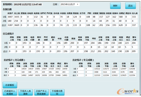Image resolution: width=141 pixels, height=97 pixels.
Task: Click monthly 1线 整车入库 cell 14458
Action: pyautogui.click(x=65, y=69)
